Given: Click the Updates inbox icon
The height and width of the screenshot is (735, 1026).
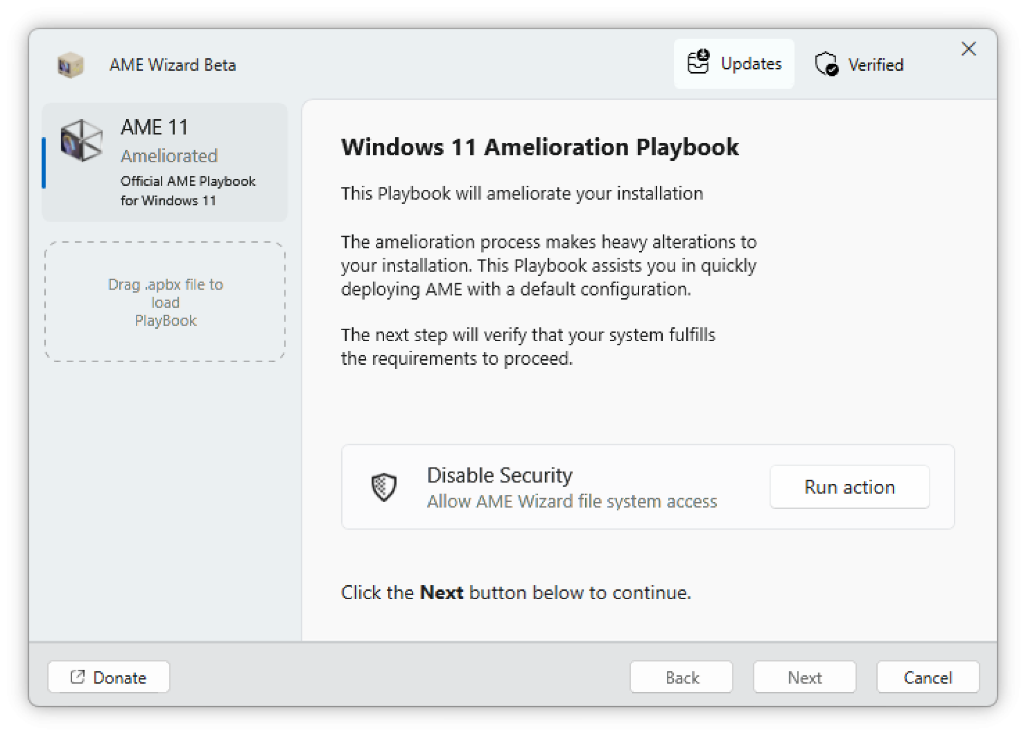Looking at the screenshot, I should (698, 63).
